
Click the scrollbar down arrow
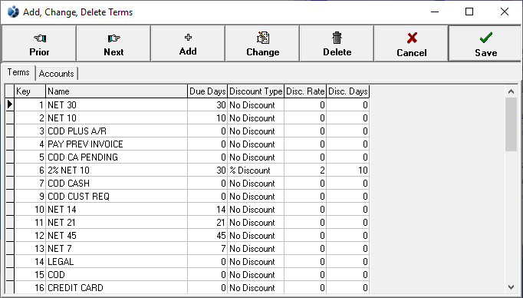(x=511, y=287)
